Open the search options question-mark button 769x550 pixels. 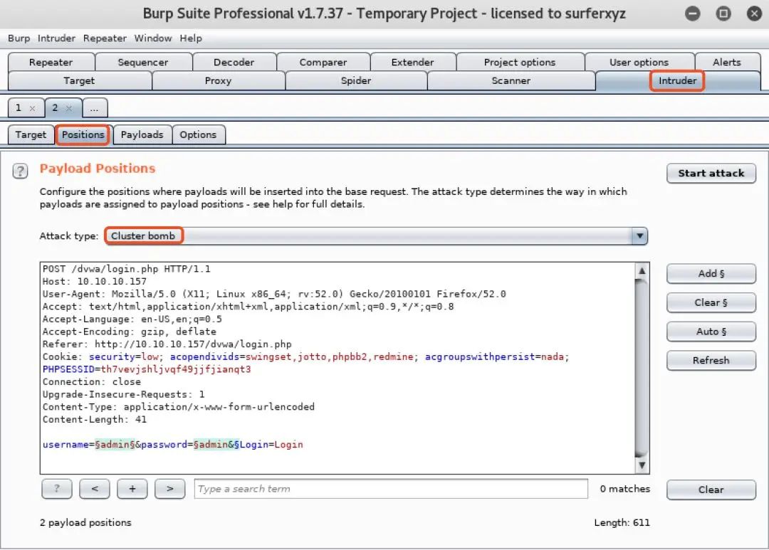(57, 489)
